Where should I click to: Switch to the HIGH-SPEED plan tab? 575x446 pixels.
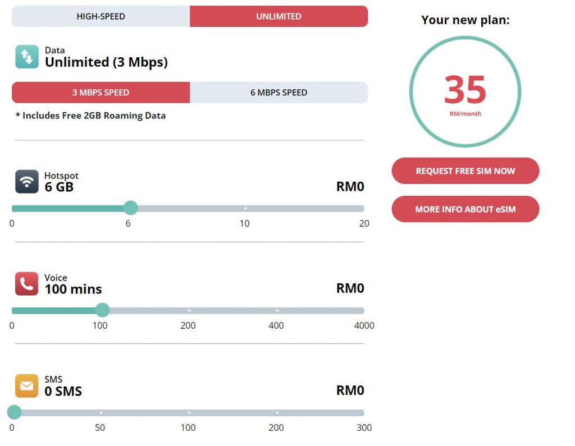point(101,16)
